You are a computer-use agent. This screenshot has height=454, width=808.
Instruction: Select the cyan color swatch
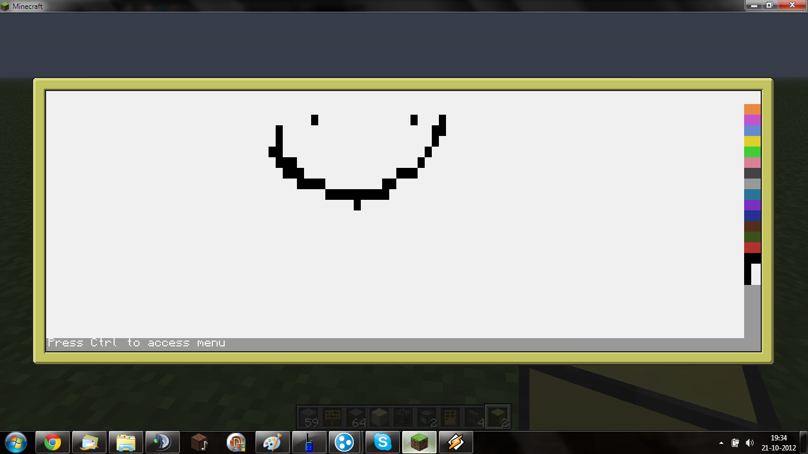[752, 194]
